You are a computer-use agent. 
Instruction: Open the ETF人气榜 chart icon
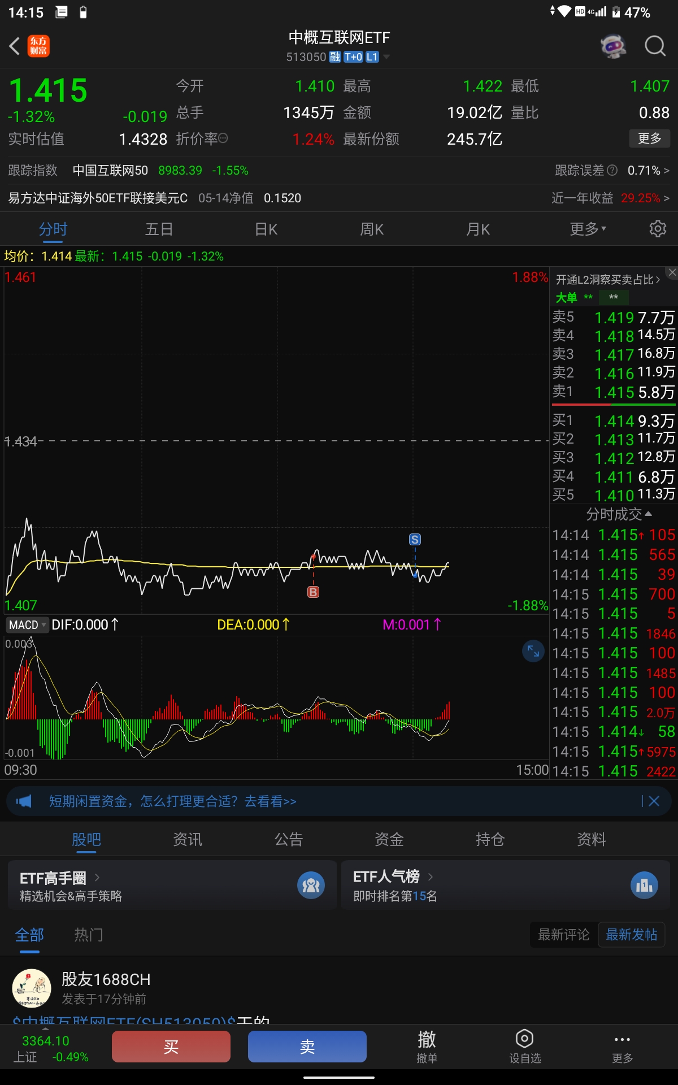point(644,885)
